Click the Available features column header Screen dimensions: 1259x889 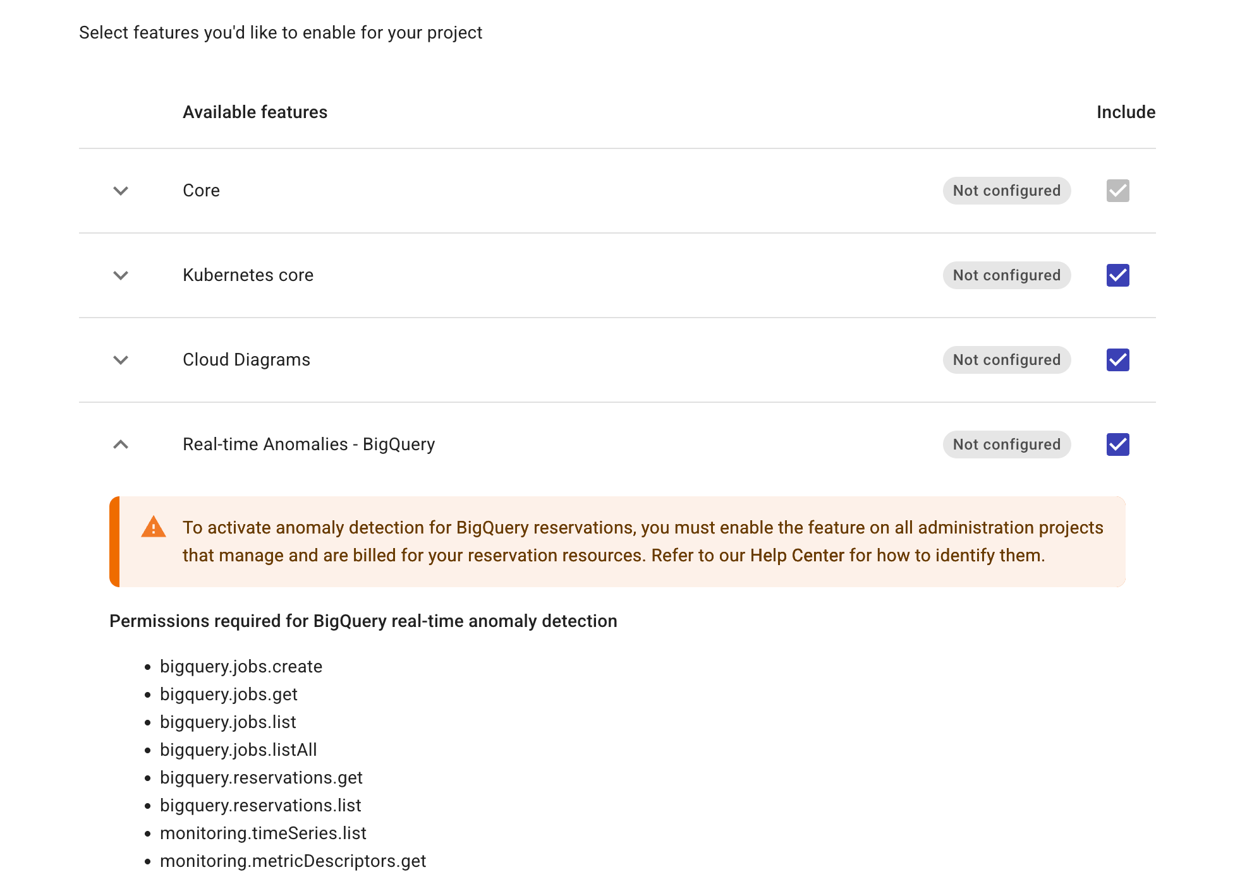[255, 112]
